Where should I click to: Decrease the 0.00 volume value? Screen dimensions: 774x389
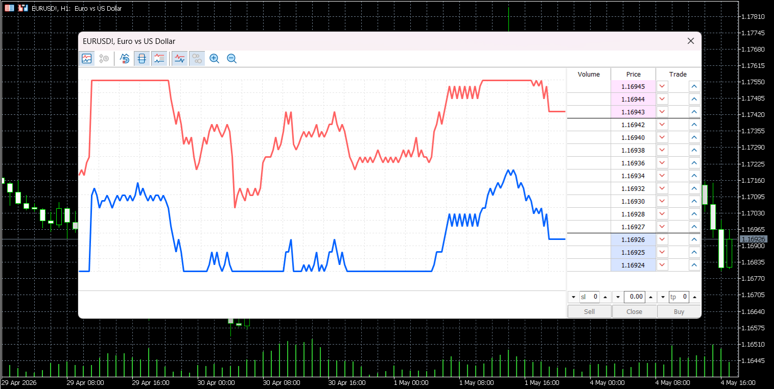(x=618, y=297)
